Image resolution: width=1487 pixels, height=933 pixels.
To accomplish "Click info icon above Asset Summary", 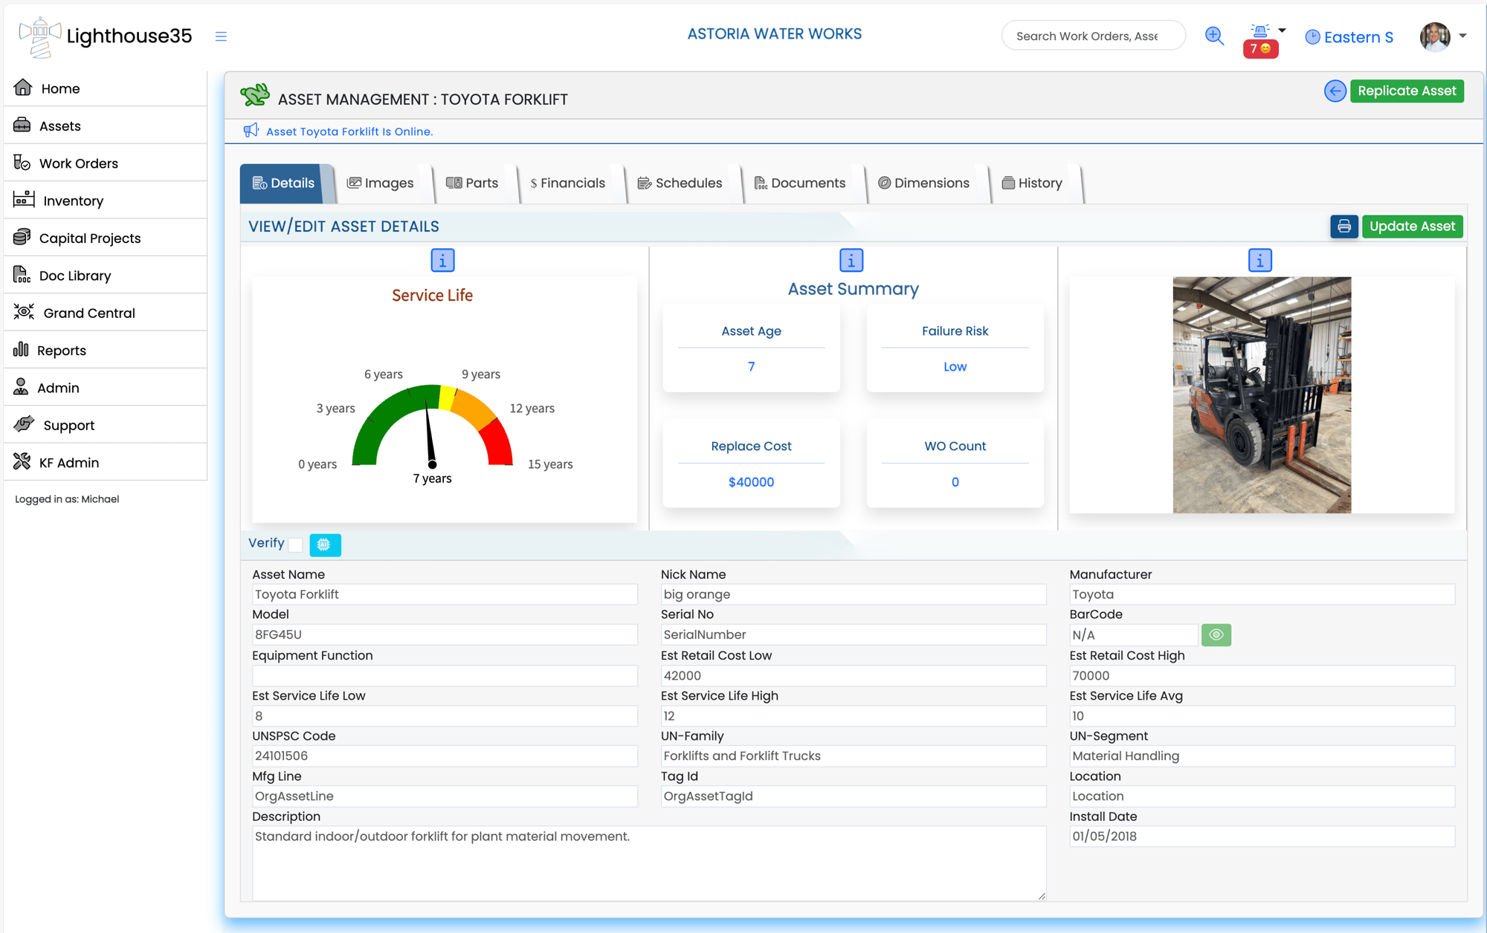I will [851, 261].
